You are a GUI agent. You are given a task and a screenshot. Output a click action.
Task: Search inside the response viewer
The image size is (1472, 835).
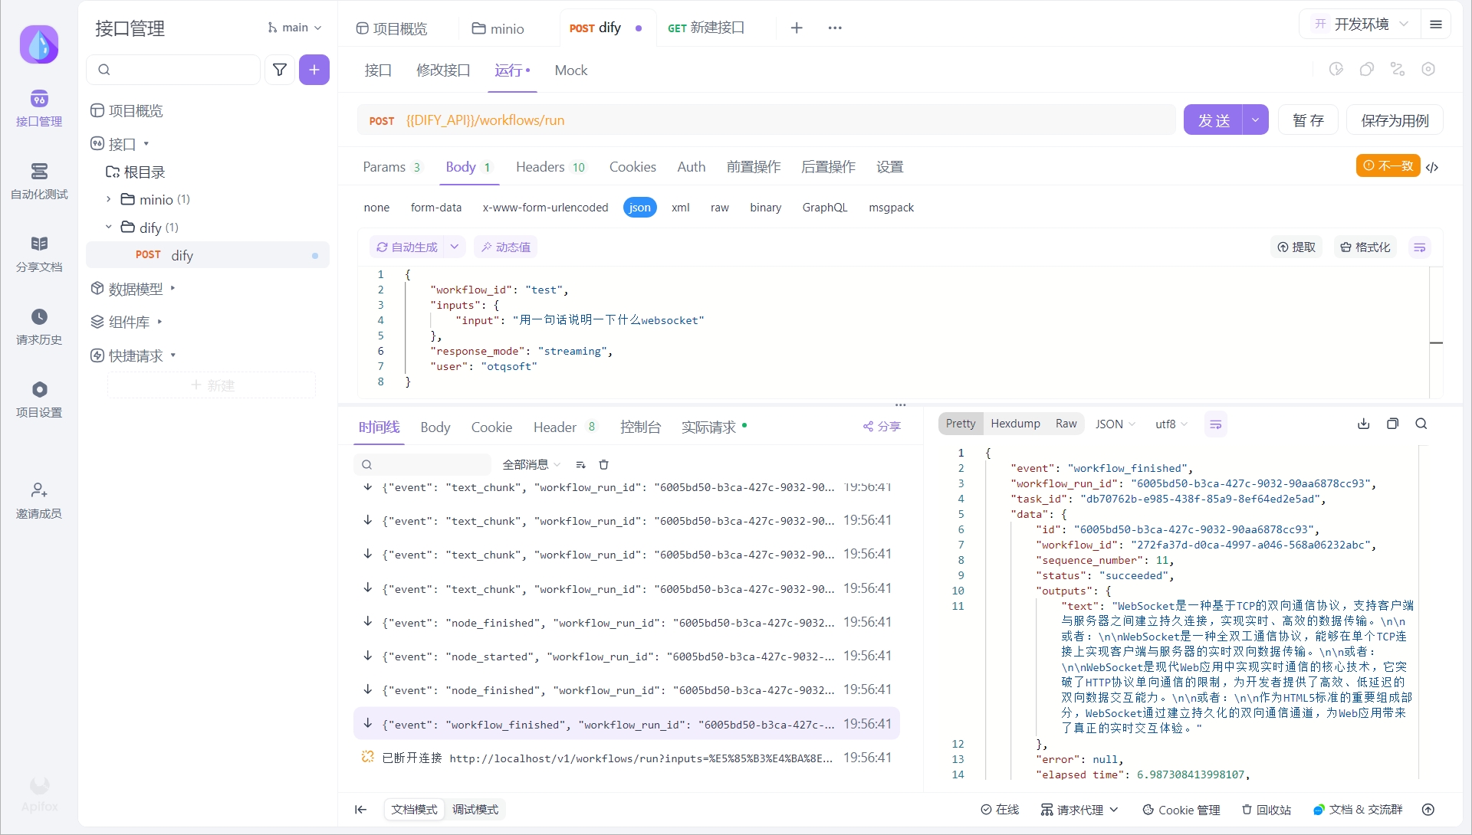(1421, 424)
